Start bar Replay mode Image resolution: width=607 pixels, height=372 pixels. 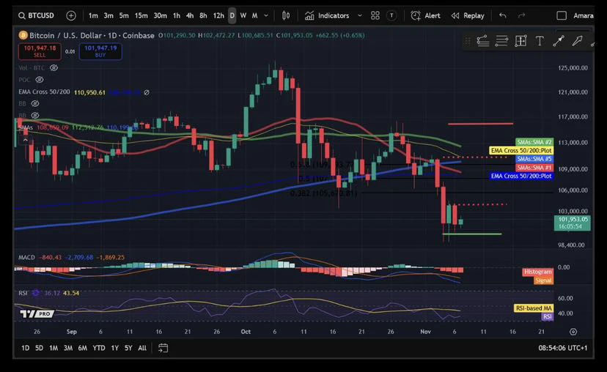point(468,15)
